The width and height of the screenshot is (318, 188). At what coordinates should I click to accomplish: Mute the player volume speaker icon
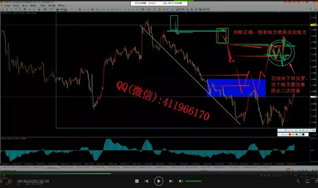click(181, 181)
